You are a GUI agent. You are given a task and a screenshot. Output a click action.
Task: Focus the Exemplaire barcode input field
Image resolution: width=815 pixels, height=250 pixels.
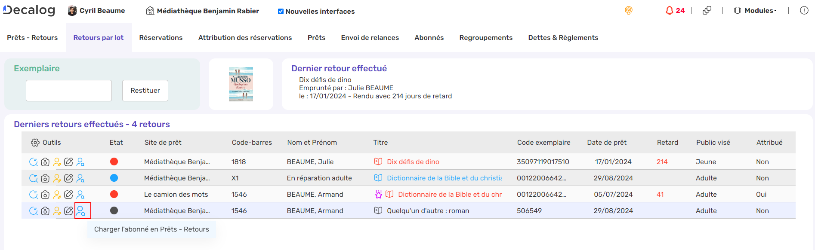pyautogui.click(x=69, y=91)
